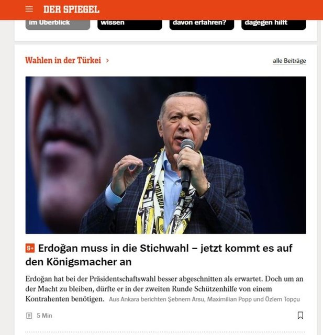Screen dimensions: 323x335
Task: Select the gray 'im Überblick' card
Action: (58, 25)
